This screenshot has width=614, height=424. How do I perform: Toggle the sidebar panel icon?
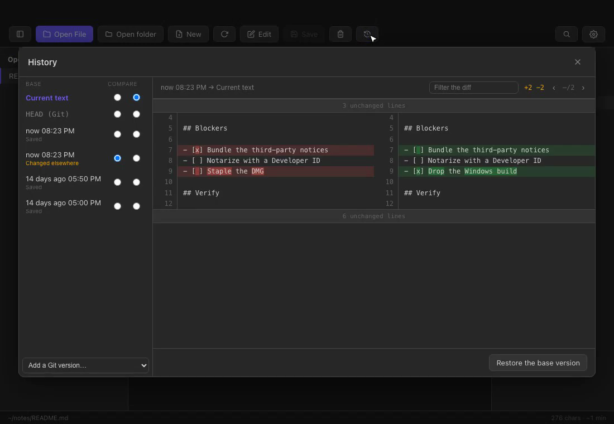coord(20,34)
